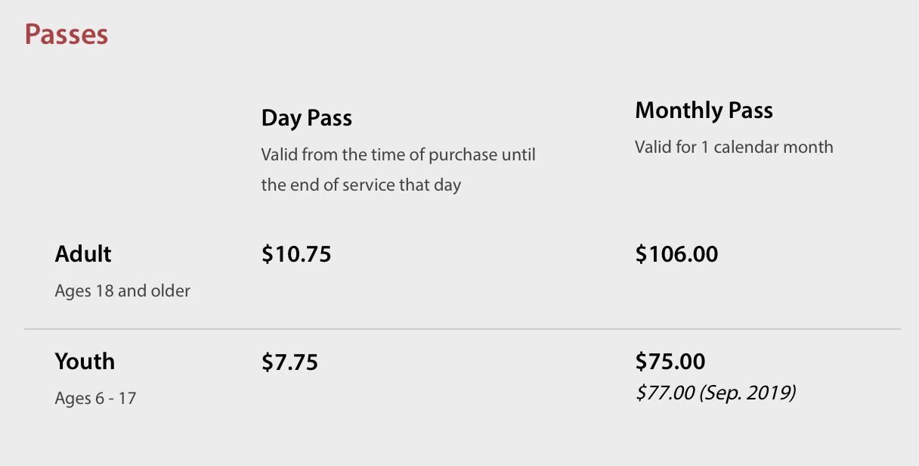Click the red Passes heading
The image size is (919, 466).
[67, 35]
